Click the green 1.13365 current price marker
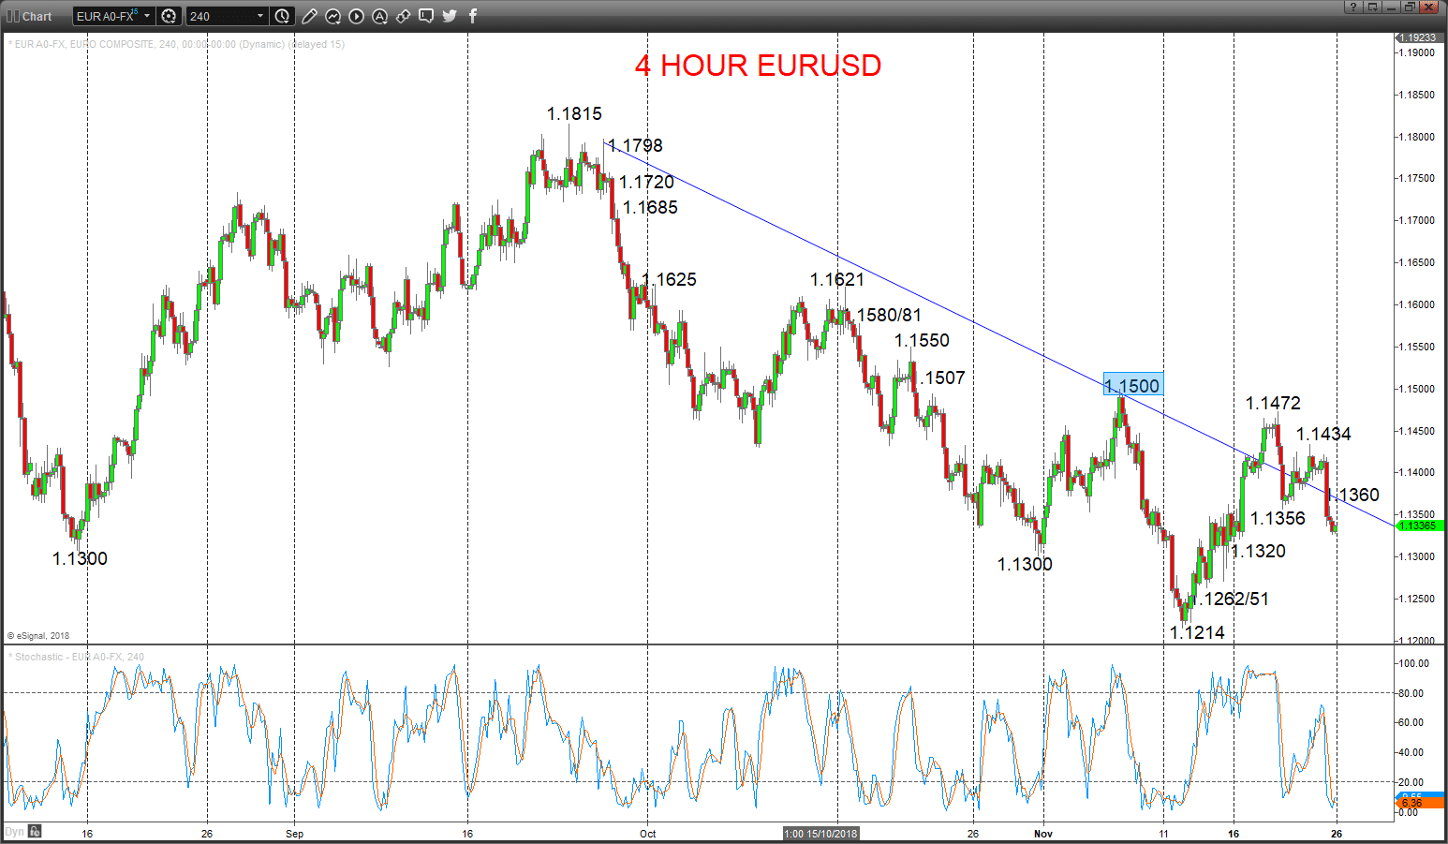Screen dimensions: 1448x844 click(1419, 526)
